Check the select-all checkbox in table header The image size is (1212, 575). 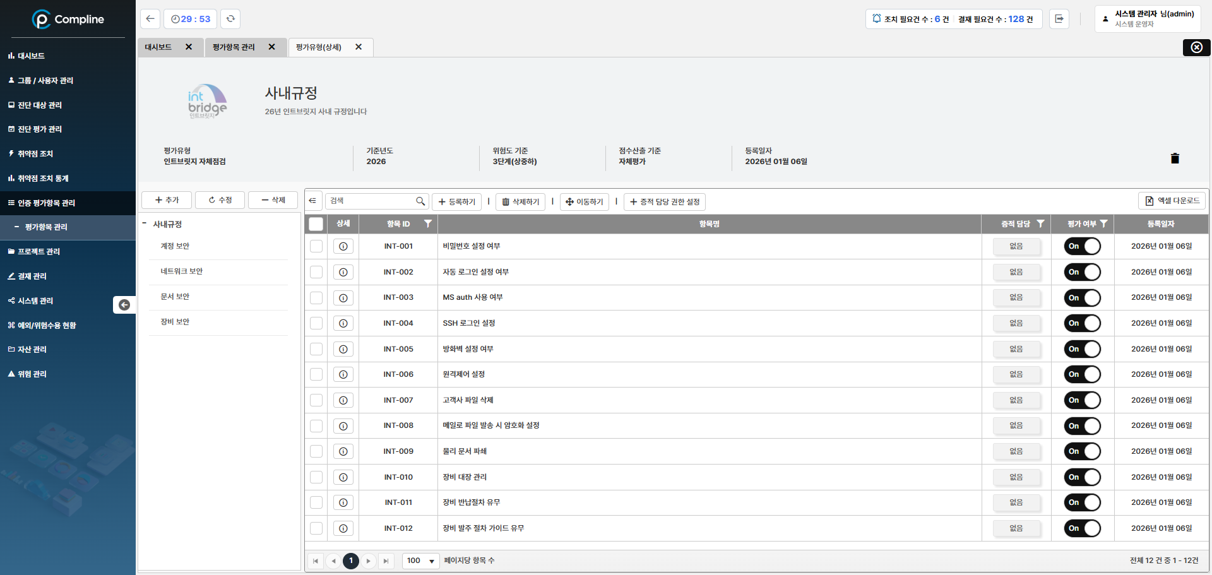click(316, 223)
